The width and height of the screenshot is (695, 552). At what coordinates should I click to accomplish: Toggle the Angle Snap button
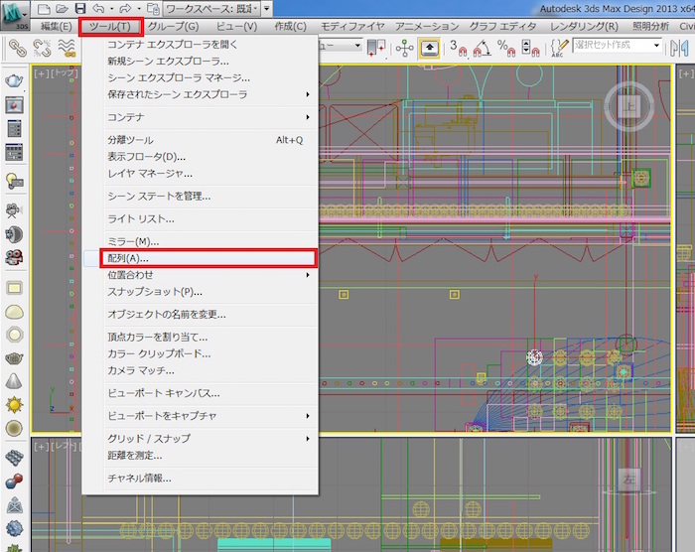pos(483,47)
